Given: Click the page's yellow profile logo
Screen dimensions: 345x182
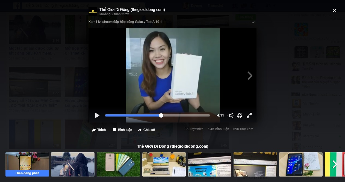Looking at the screenshot, I should 93,11.
